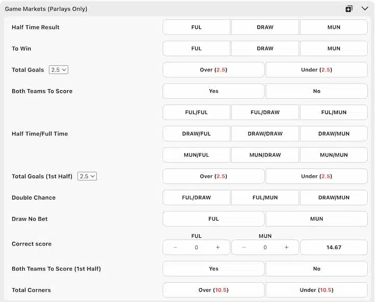This screenshot has height=302, width=377.
Task: Select No for Both Teams To Score 1st Half
Action: (x=317, y=268)
